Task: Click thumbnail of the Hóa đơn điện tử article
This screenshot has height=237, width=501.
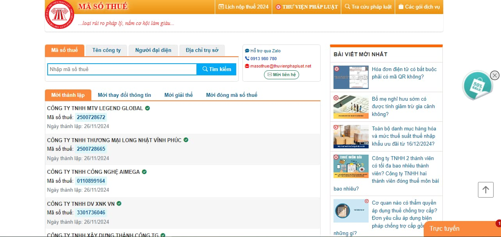Action: [351, 77]
